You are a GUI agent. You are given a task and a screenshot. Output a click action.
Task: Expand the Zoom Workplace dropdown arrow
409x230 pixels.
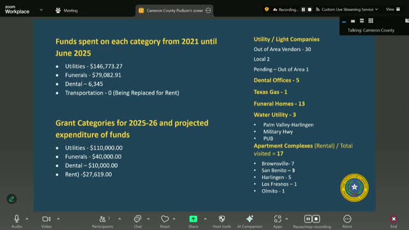point(41,10)
